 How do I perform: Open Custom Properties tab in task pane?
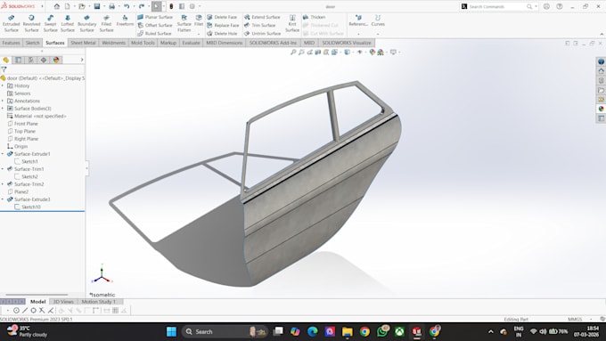[601, 118]
